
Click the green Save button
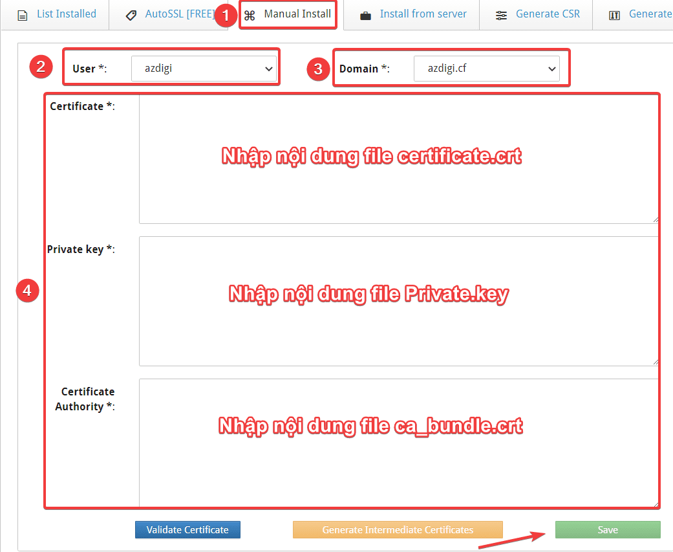607,529
